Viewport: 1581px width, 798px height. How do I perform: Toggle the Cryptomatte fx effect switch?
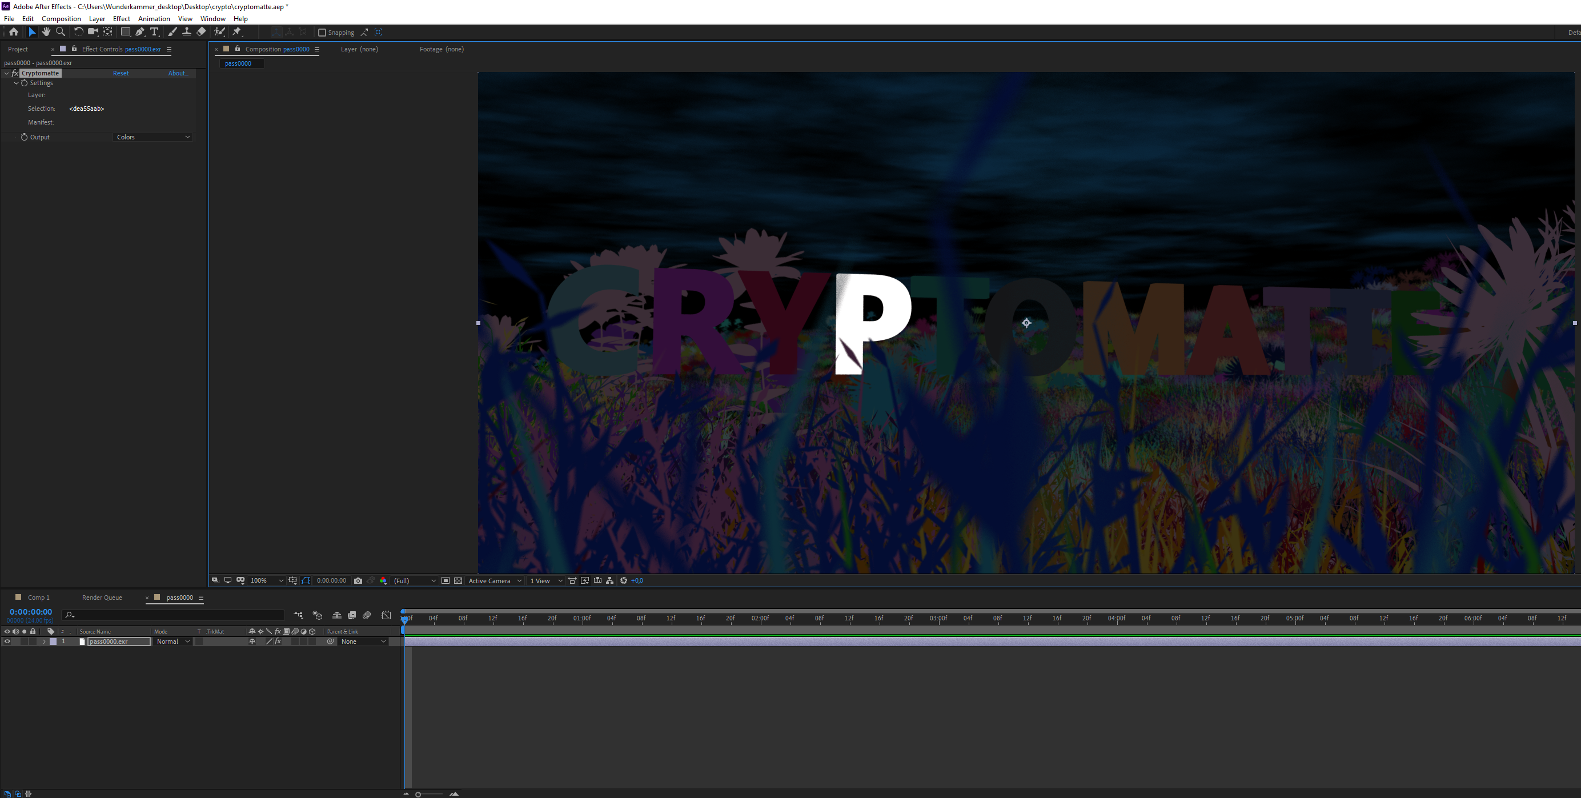click(x=15, y=73)
